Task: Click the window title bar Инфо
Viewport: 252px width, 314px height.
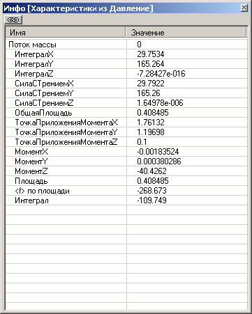Action: point(122,8)
